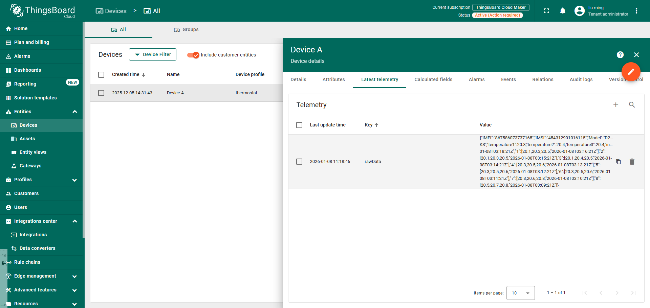
Task: Open the user account avatar
Action: coord(580,11)
